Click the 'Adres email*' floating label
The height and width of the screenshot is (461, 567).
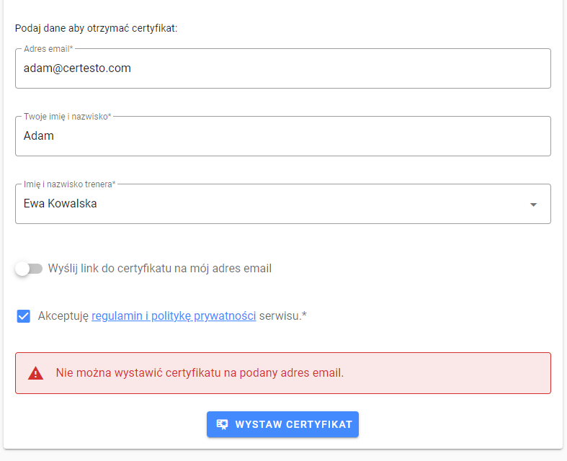(48, 49)
